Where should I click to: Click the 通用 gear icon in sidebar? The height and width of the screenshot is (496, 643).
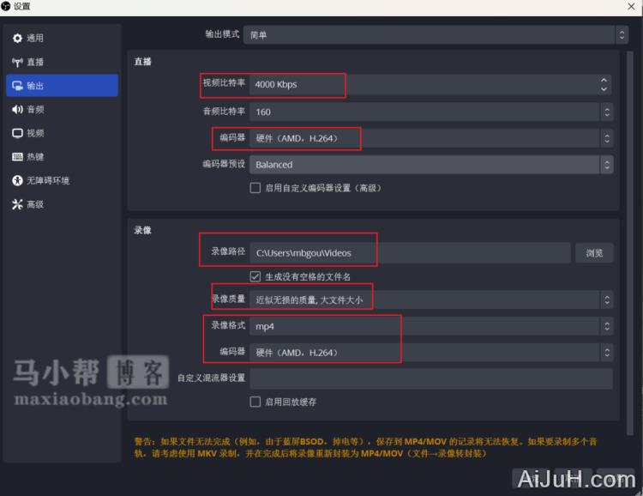[x=17, y=39]
